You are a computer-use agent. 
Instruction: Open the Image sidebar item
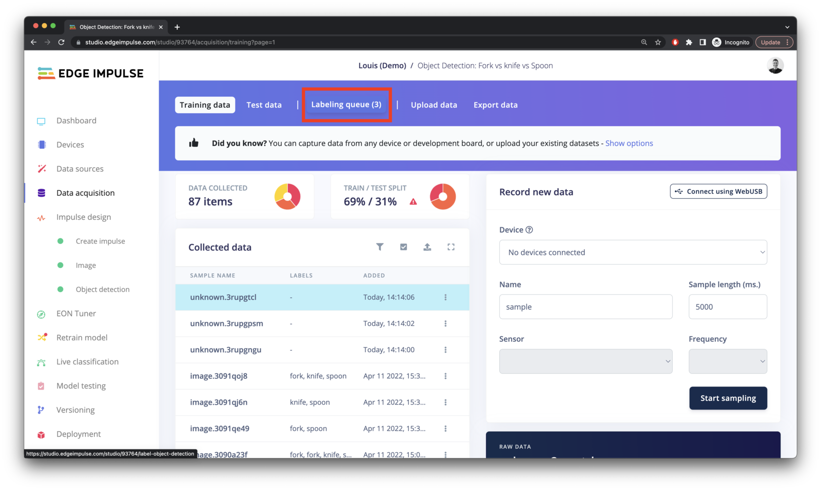click(86, 265)
